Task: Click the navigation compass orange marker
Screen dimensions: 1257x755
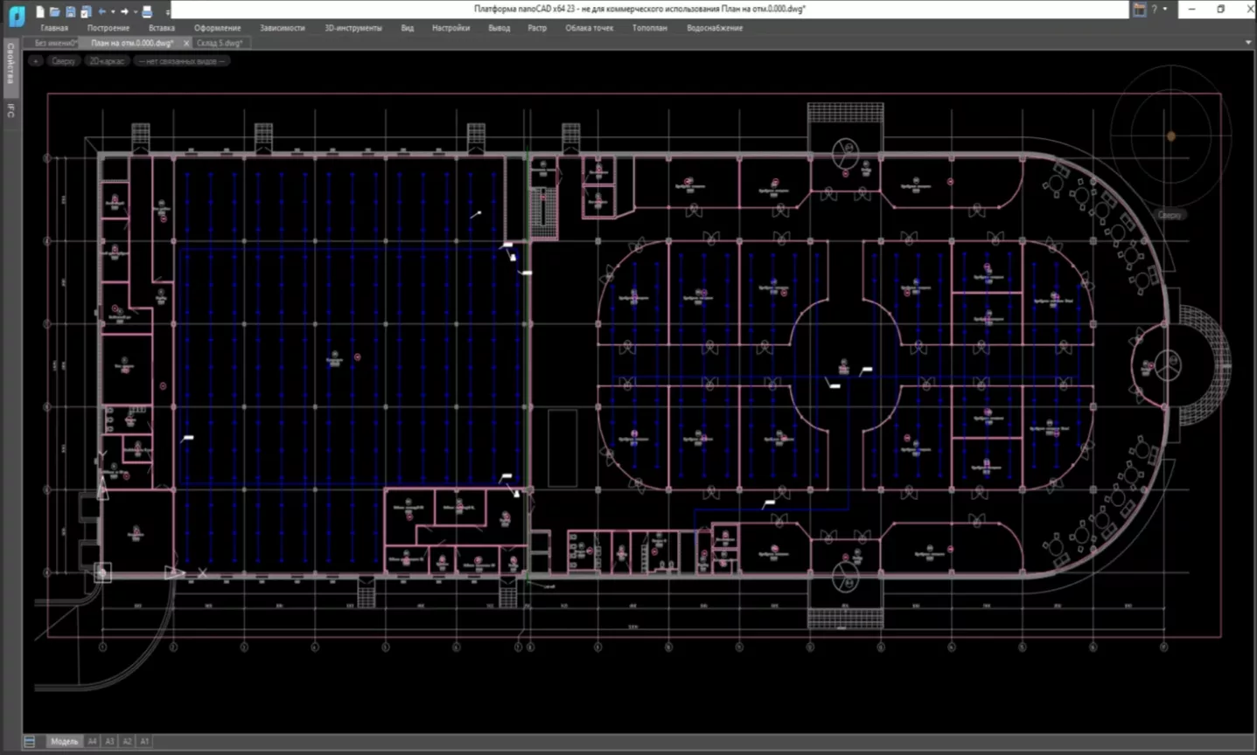Action: pyautogui.click(x=1170, y=136)
